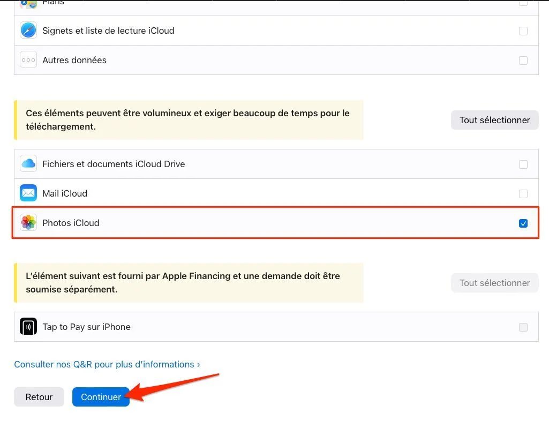Check Signets et liste de lecture iCloud
Image resolution: width=549 pixels, height=421 pixels.
(523, 31)
